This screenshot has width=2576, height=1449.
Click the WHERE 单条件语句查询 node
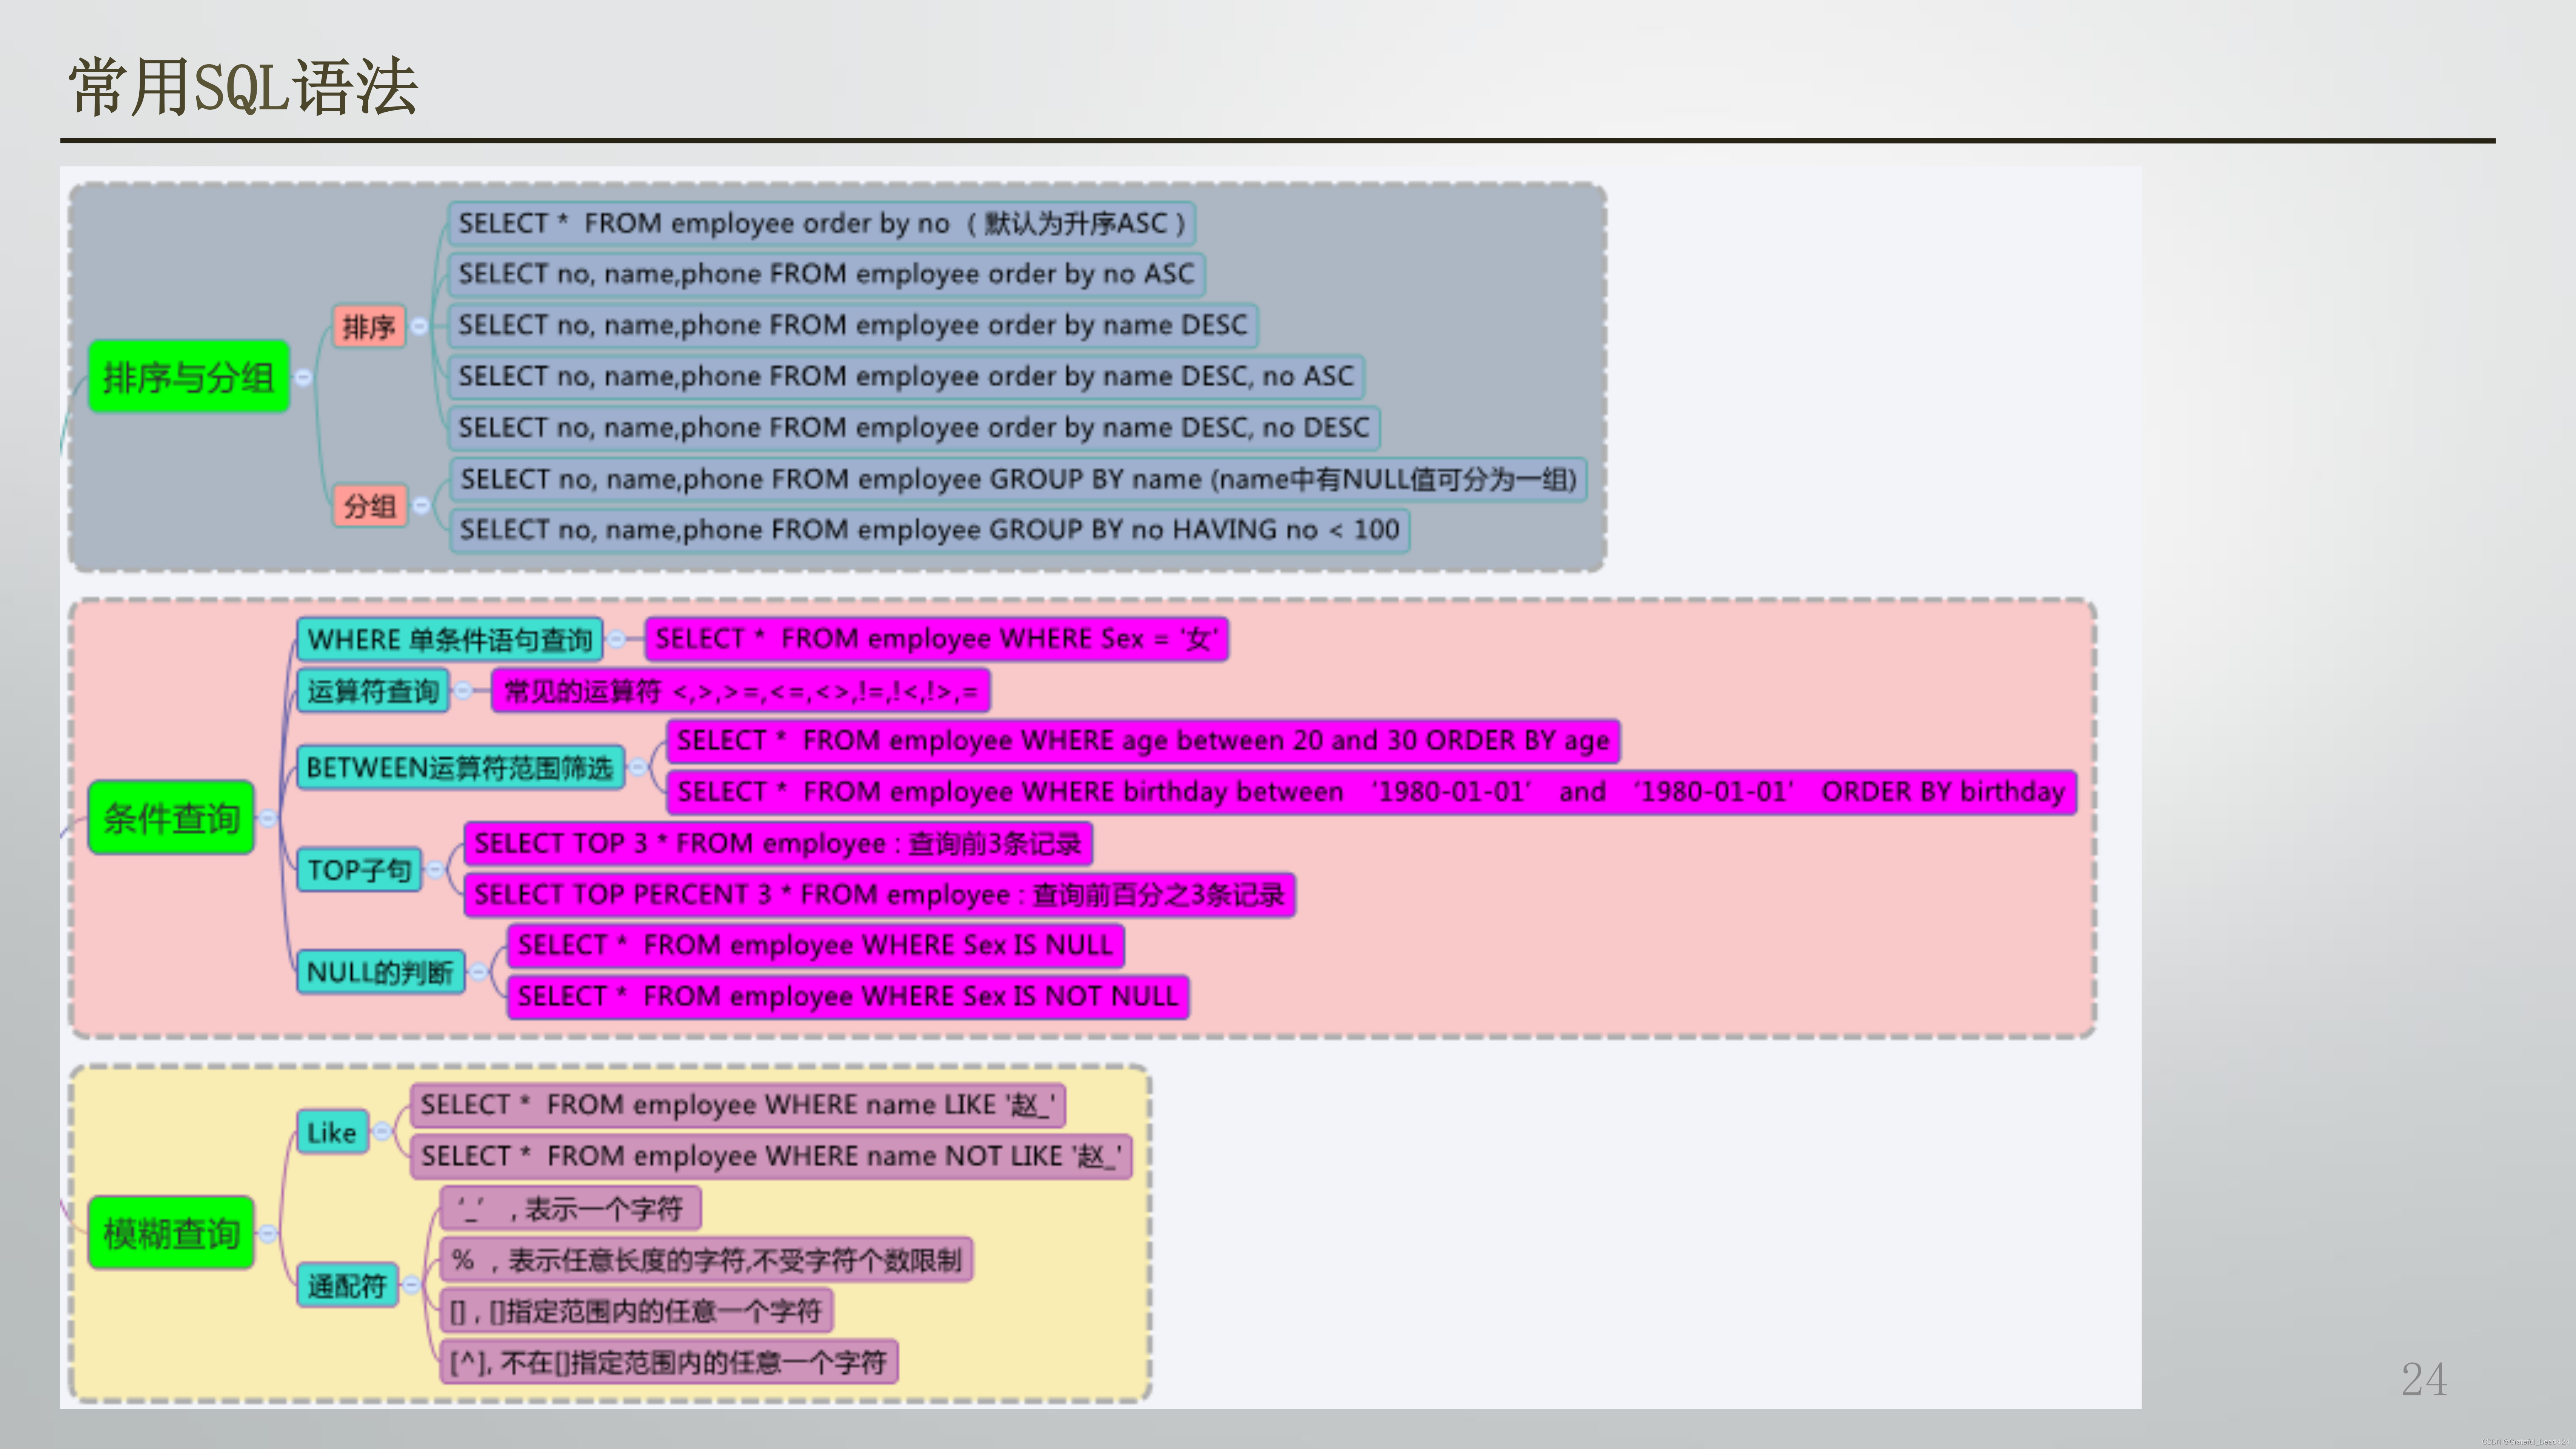[x=450, y=639]
